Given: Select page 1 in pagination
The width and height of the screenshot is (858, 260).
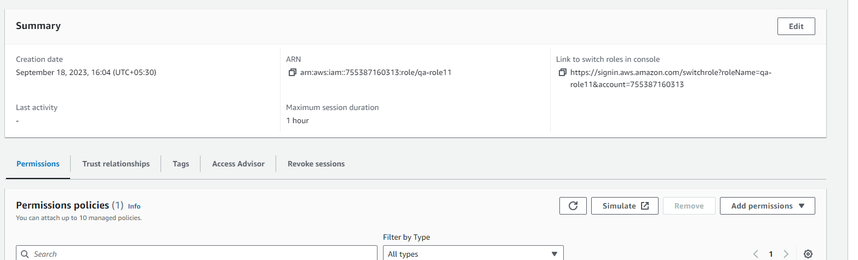Looking at the screenshot, I should pyautogui.click(x=770, y=254).
